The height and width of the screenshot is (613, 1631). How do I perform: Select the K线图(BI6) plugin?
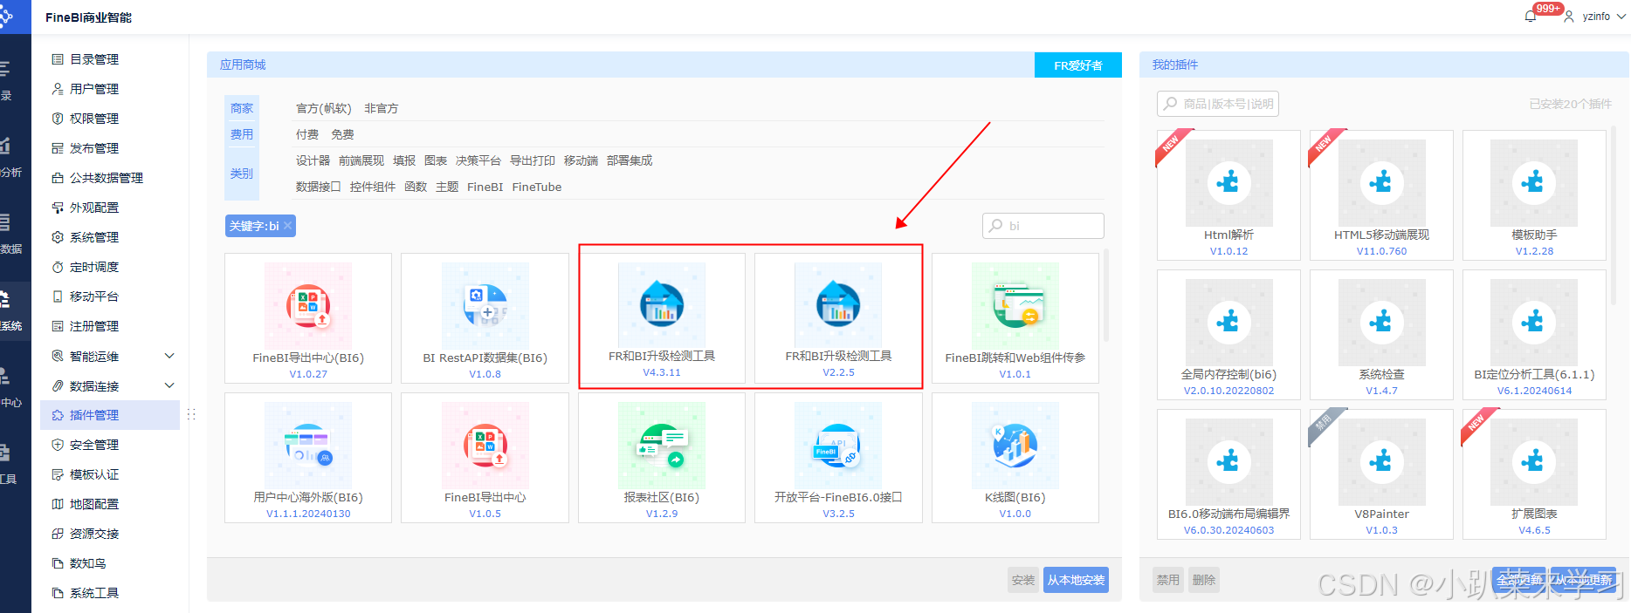pyautogui.click(x=1015, y=458)
